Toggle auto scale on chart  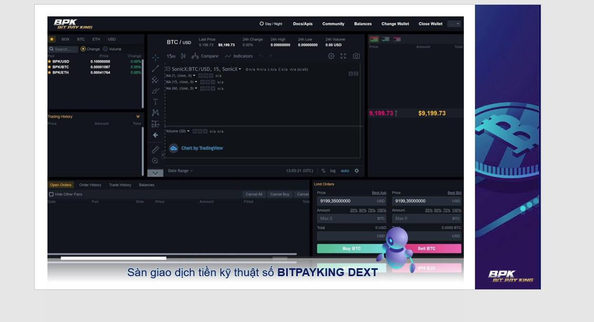[x=345, y=171]
